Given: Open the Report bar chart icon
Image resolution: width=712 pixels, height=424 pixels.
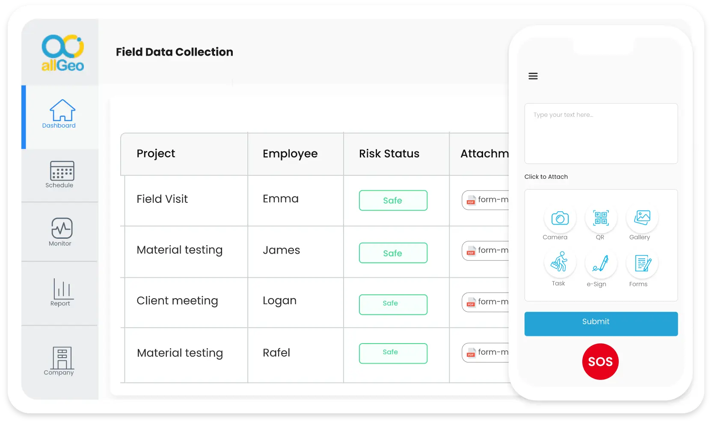Looking at the screenshot, I should tap(63, 289).
